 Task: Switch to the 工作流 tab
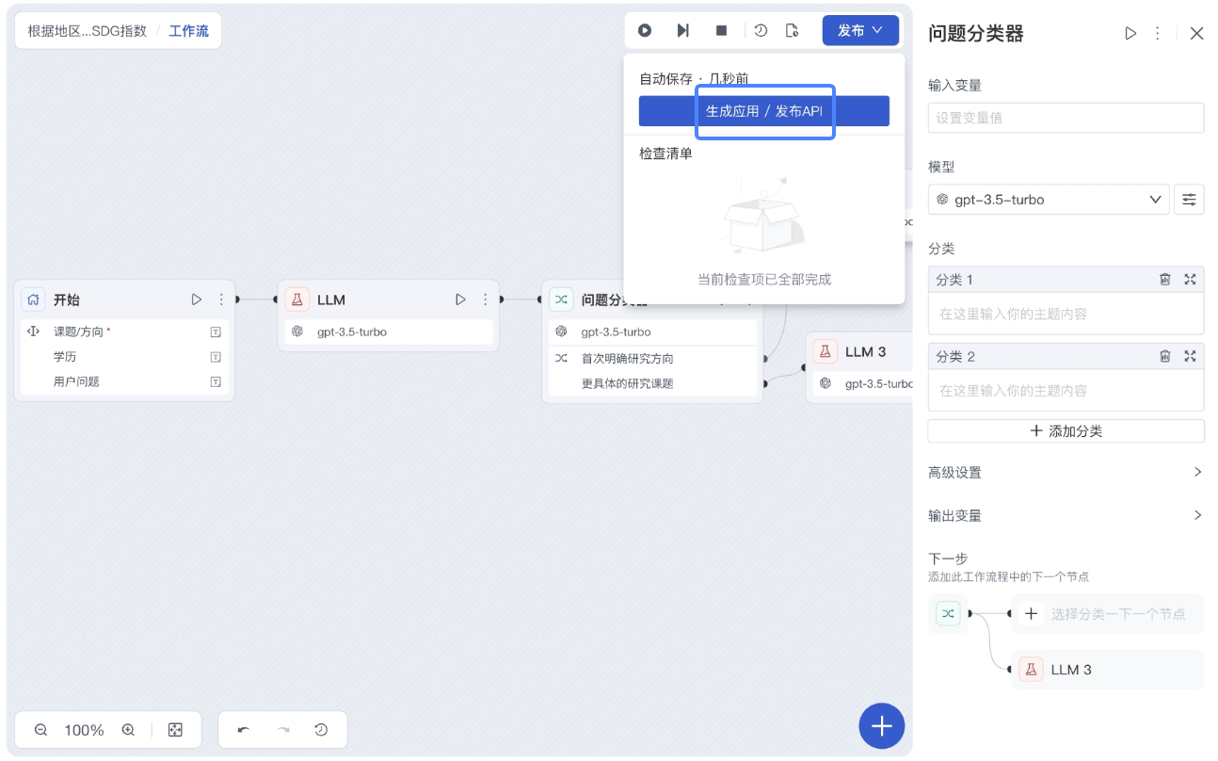click(187, 30)
